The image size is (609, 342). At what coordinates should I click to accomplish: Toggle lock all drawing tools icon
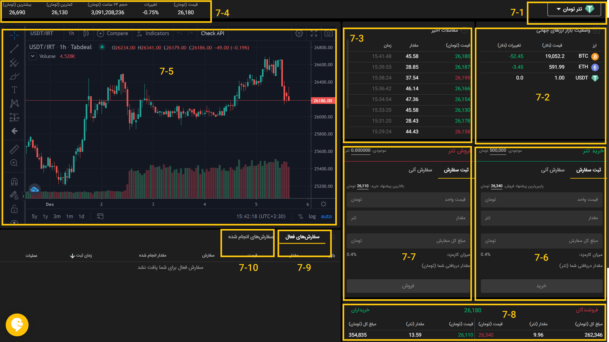pyautogui.click(x=14, y=209)
